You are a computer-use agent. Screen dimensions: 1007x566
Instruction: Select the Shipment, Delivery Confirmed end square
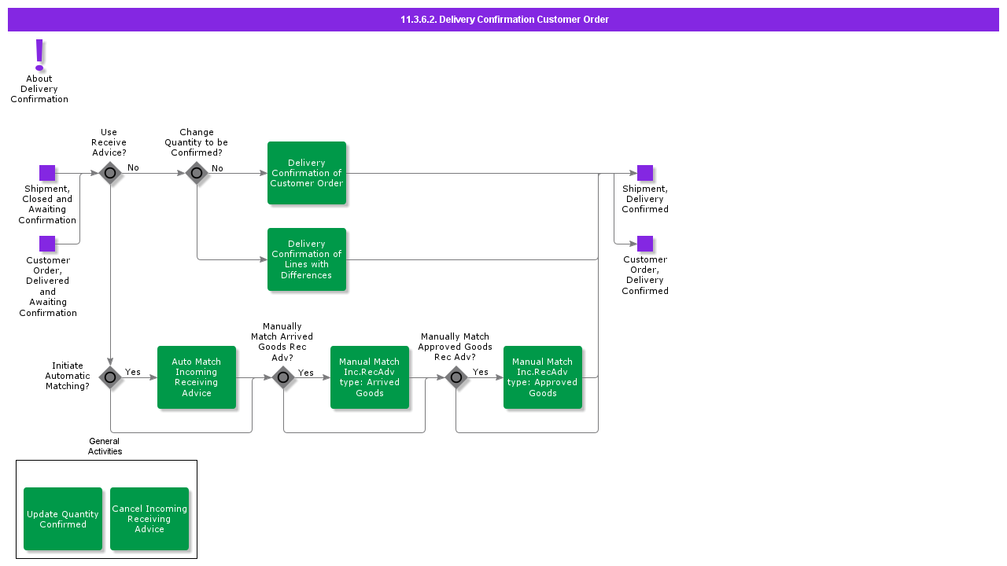pos(645,173)
